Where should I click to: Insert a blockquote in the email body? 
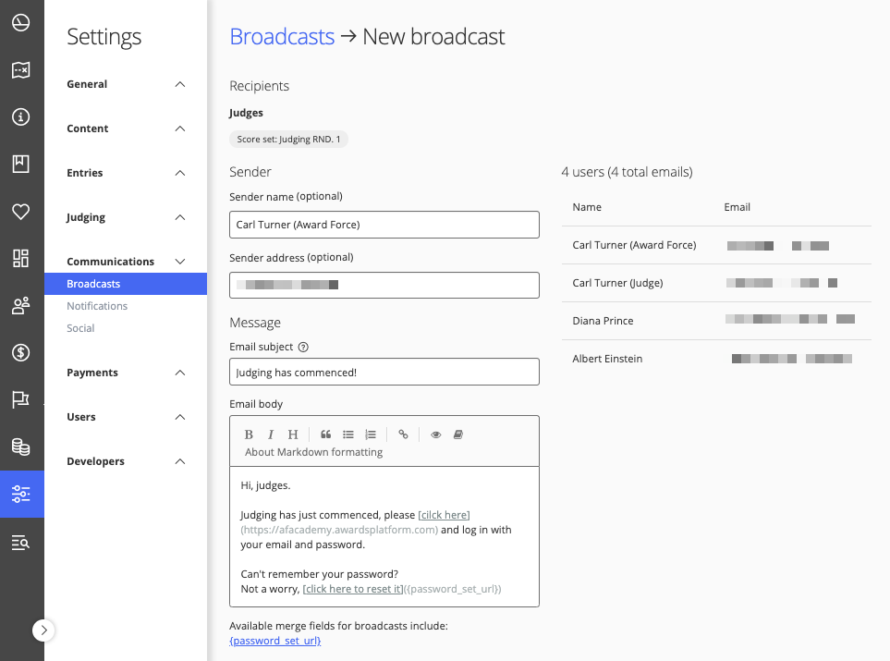[x=325, y=435]
